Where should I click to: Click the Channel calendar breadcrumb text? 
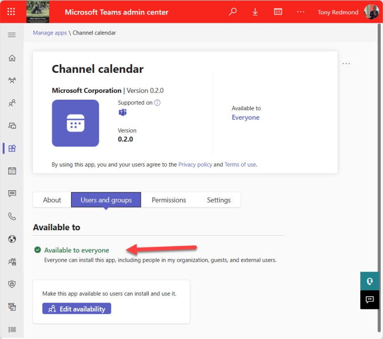coord(94,33)
